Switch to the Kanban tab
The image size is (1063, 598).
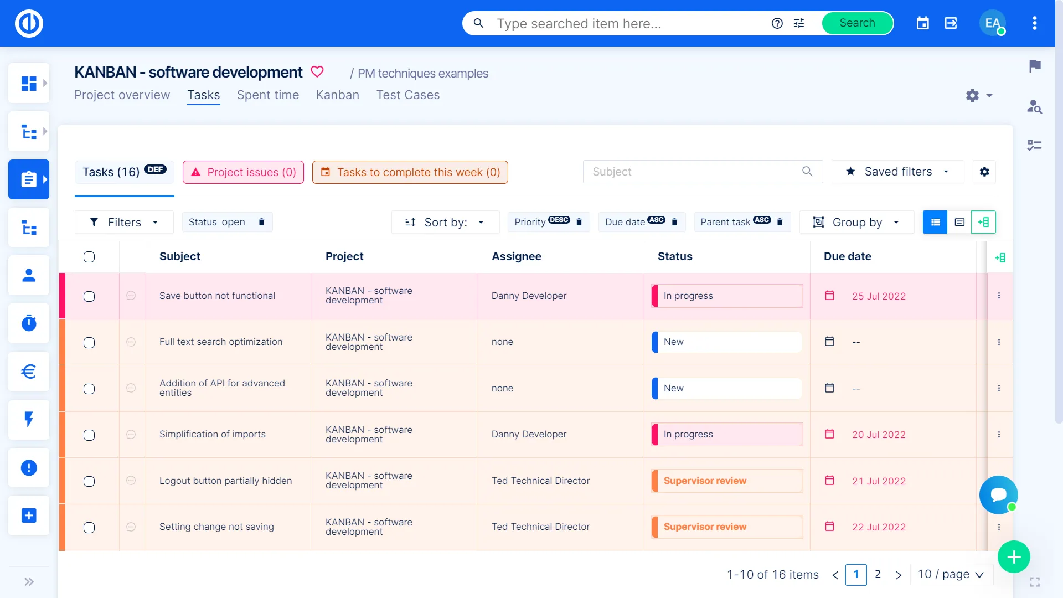[337, 95]
